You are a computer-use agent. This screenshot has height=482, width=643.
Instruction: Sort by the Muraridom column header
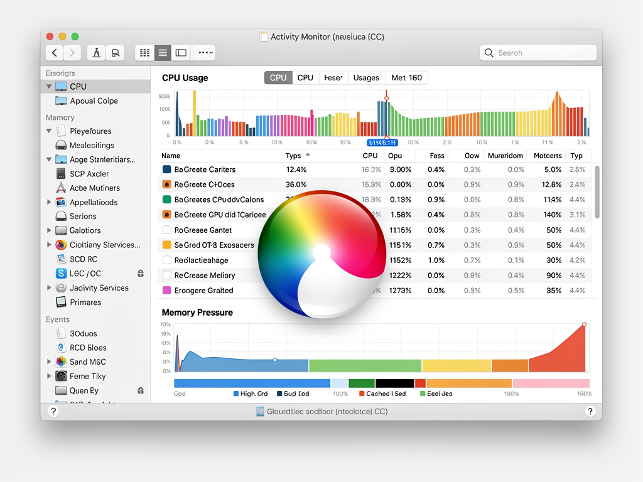point(505,156)
